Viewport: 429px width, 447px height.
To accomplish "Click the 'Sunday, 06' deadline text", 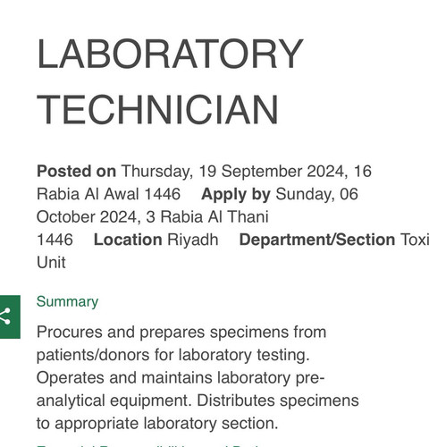I will [317, 195].
